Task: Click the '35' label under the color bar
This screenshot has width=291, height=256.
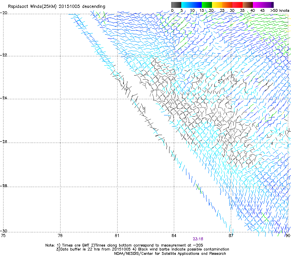Action: coord(242,11)
